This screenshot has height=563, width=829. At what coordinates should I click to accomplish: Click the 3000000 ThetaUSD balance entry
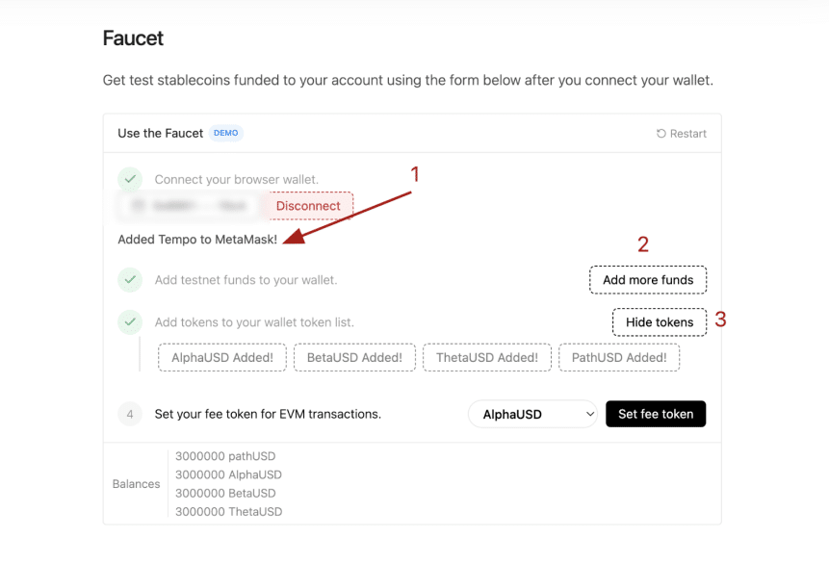228,512
